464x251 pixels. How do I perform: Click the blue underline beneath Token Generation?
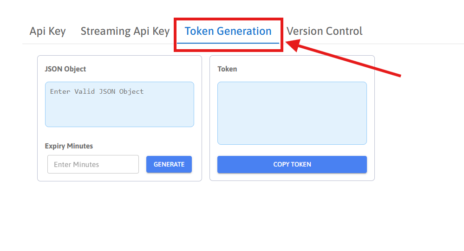228,43
